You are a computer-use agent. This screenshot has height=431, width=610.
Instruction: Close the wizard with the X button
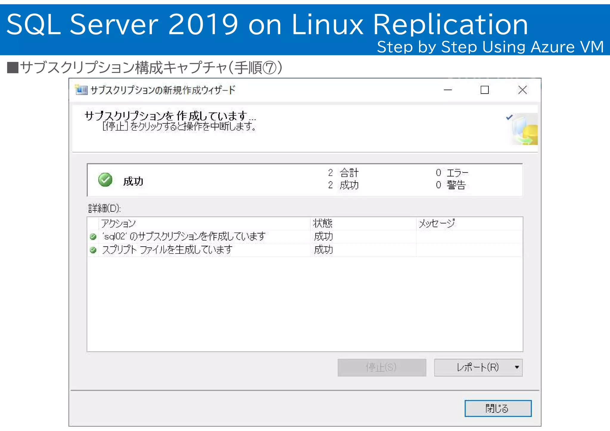point(522,90)
